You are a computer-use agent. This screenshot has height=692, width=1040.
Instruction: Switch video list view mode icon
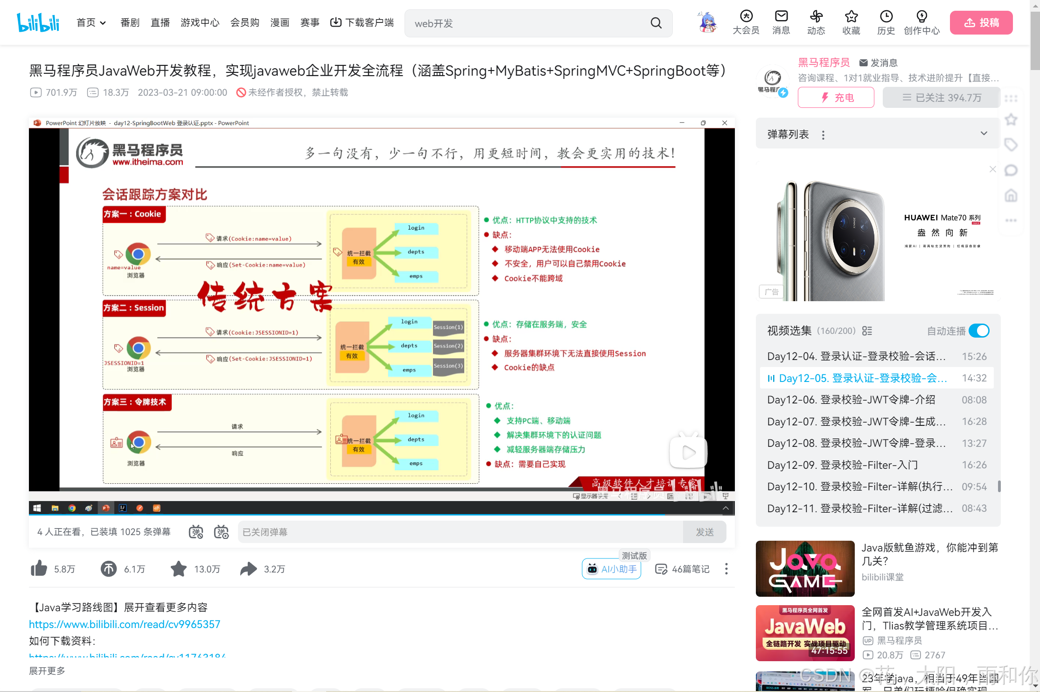pyautogui.click(x=867, y=331)
